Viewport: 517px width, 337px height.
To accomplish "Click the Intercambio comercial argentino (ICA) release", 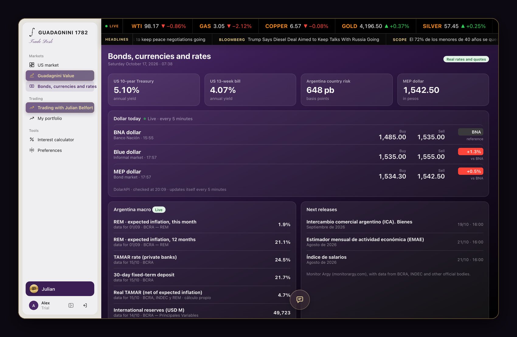I will click(395, 224).
